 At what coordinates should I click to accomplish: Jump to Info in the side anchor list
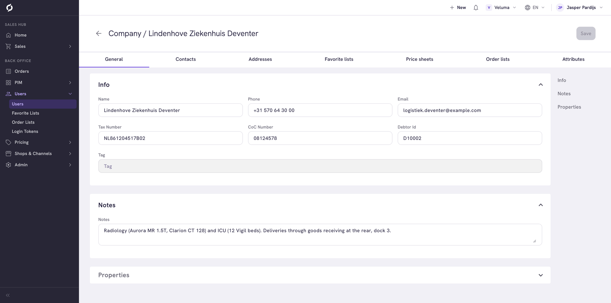[x=562, y=80]
